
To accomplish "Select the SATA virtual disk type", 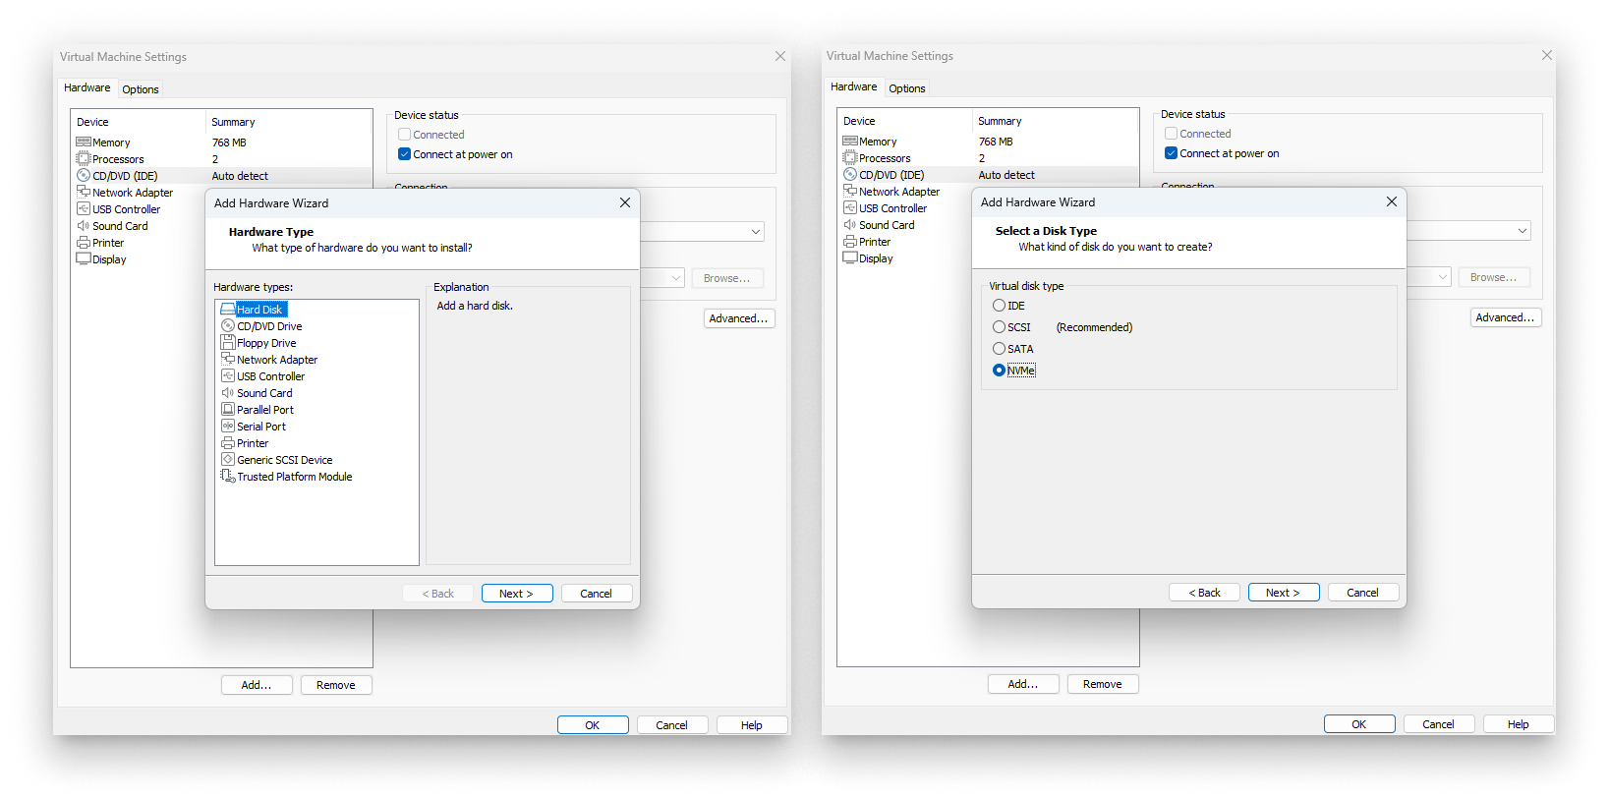I will [x=999, y=349].
